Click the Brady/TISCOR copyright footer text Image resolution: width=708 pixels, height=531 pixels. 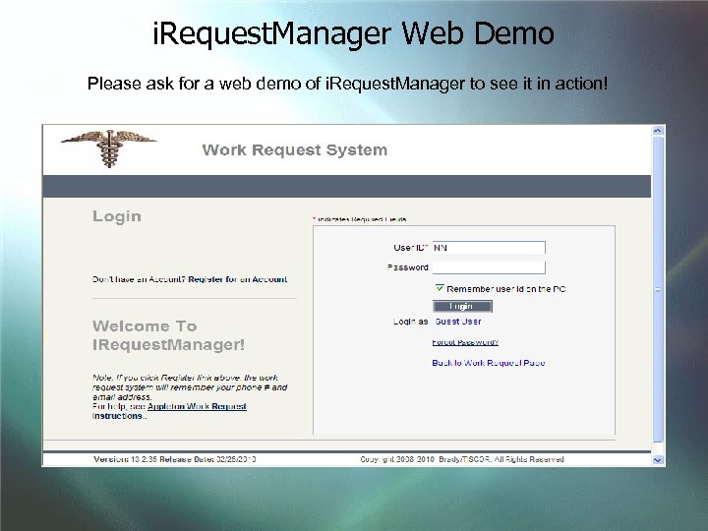[x=462, y=459]
